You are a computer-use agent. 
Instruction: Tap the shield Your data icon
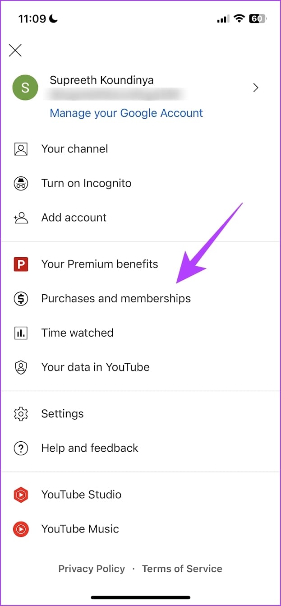point(21,367)
